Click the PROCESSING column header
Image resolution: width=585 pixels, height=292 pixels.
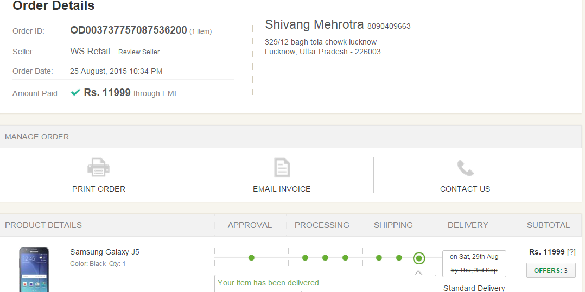coord(322,225)
